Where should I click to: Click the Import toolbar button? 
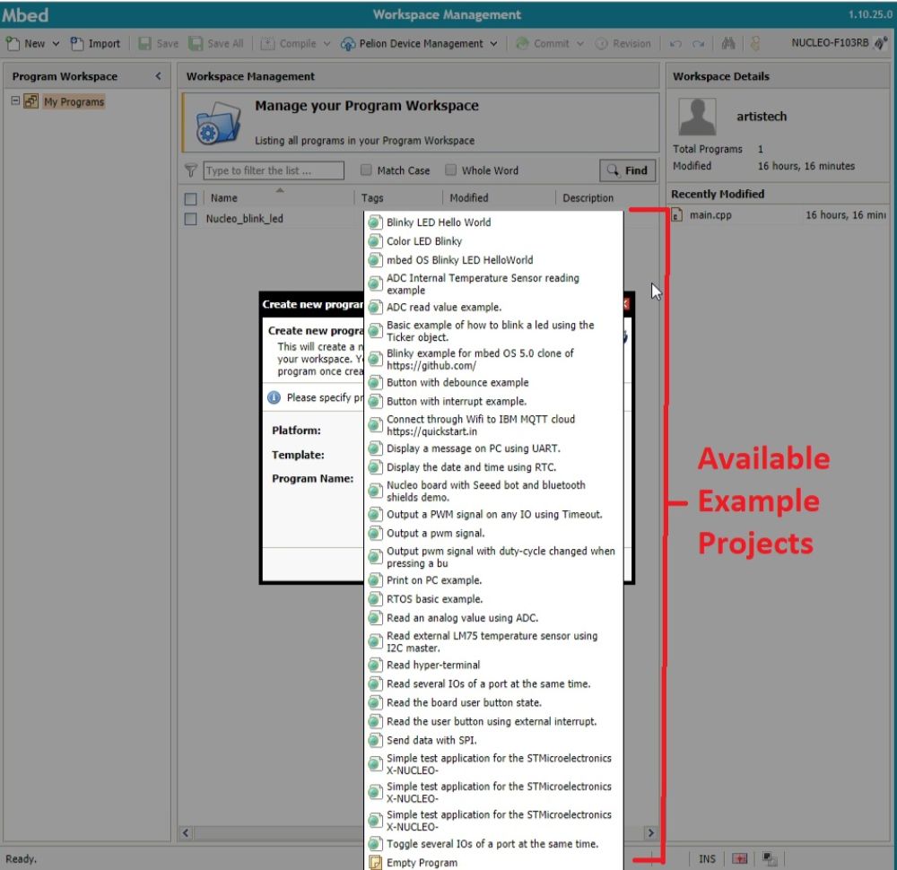tap(95, 43)
